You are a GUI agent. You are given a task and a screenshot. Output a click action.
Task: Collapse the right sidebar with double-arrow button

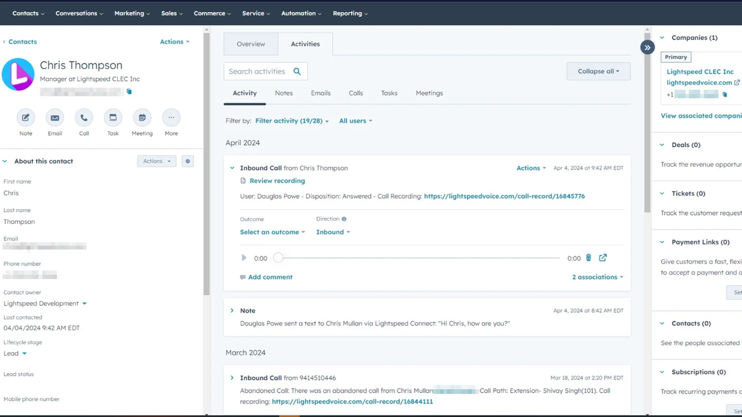point(647,47)
